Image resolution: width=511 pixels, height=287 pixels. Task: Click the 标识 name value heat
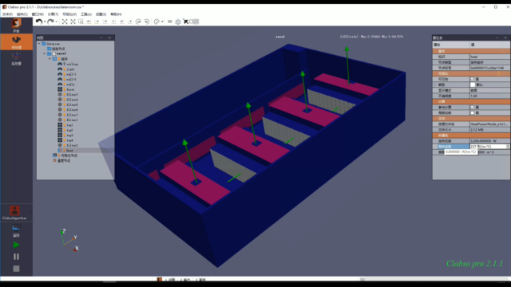pyautogui.click(x=489, y=57)
